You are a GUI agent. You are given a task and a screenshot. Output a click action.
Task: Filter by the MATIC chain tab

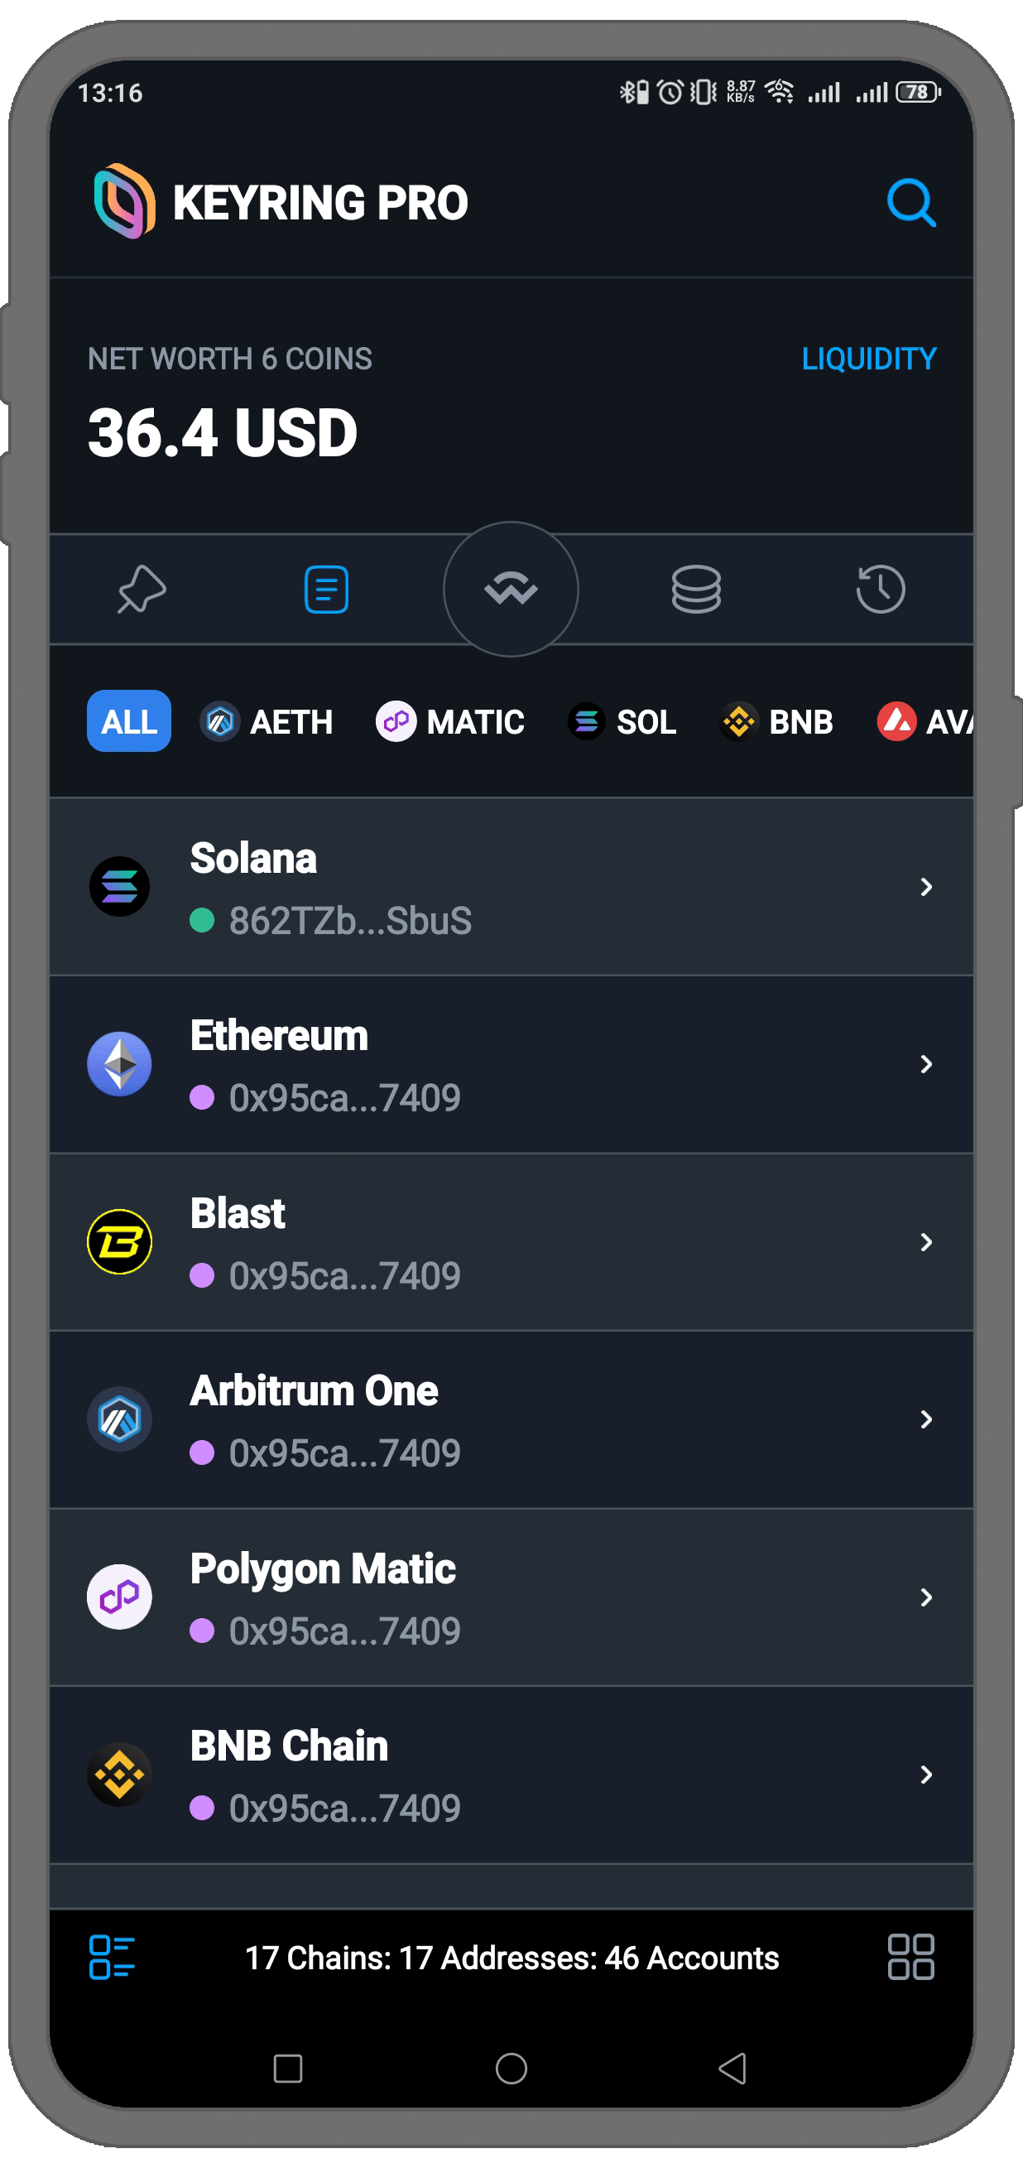pyautogui.click(x=450, y=722)
